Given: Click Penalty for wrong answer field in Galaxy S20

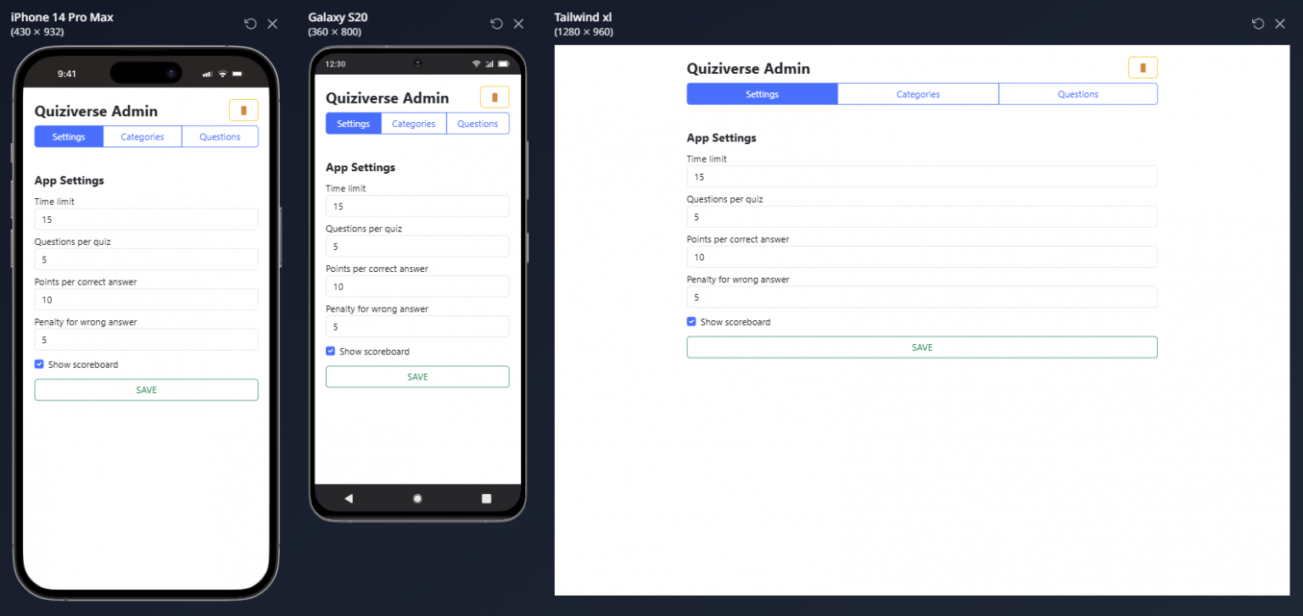Looking at the screenshot, I should (x=417, y=326).
